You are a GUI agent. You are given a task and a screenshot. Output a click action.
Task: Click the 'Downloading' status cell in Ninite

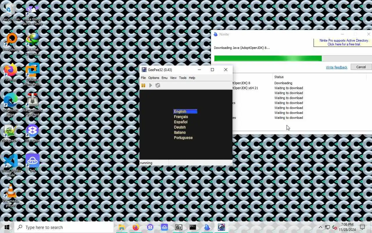click(283, 83)
